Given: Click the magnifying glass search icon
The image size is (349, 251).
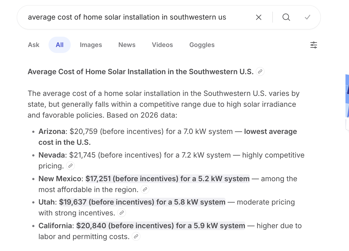Looking at the screenshot, I should pos(286,17).
